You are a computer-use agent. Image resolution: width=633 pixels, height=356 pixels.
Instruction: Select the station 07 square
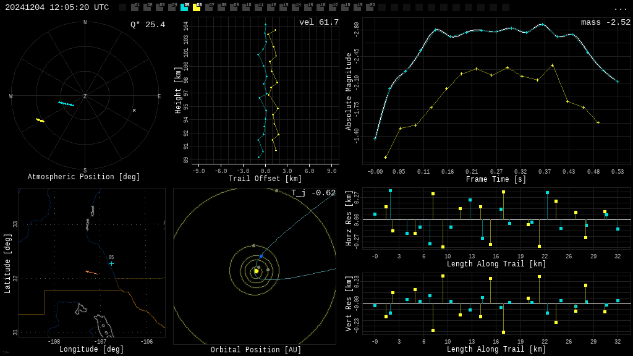(x=209, y=7)
